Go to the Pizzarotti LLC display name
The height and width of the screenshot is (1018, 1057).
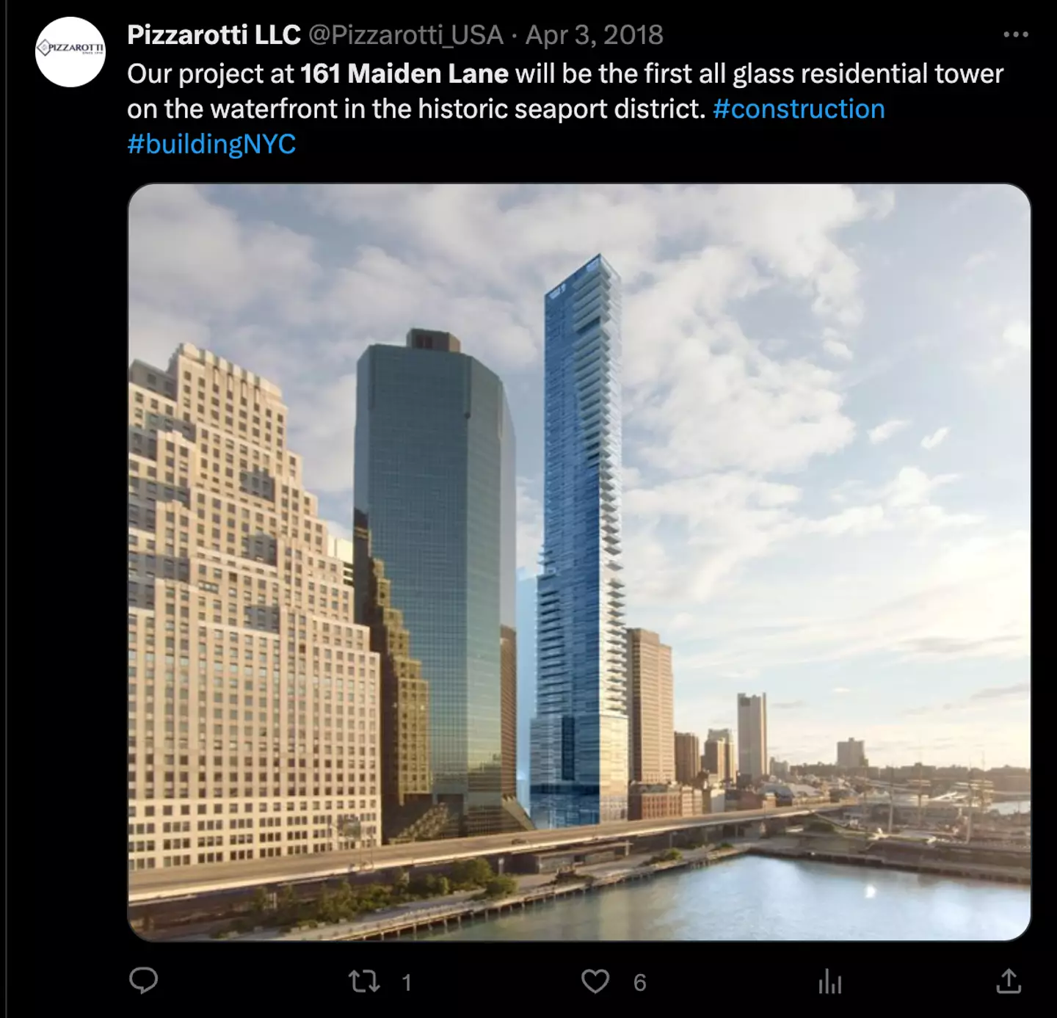coord(214,34)
